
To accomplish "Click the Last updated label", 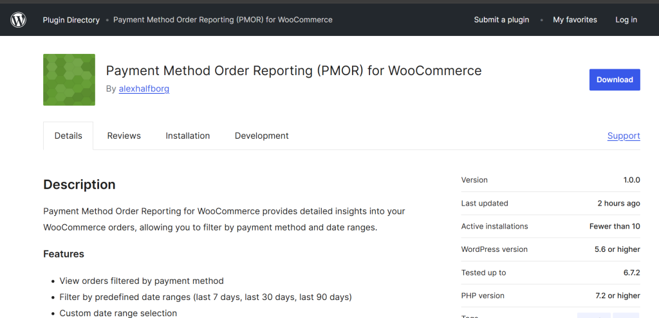I will (x=485, y=204).
